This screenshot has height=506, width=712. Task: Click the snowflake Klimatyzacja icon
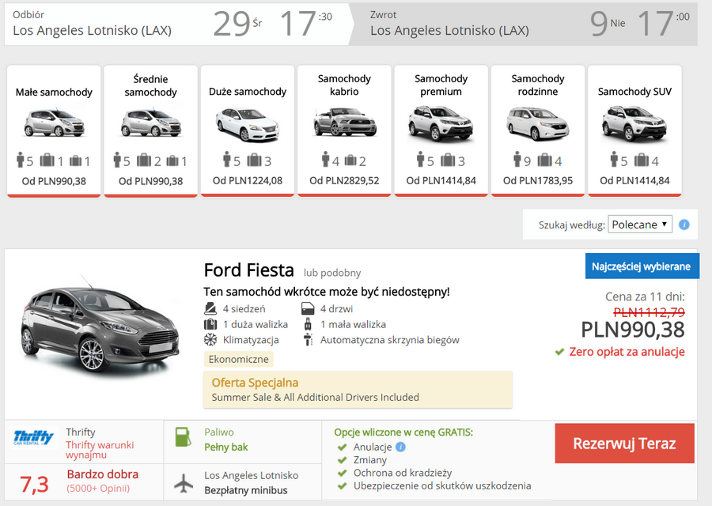(x=210, y=339)
